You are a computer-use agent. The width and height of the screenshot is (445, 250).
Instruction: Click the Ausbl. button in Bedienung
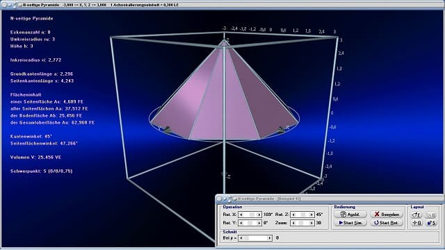pos(350,215)
